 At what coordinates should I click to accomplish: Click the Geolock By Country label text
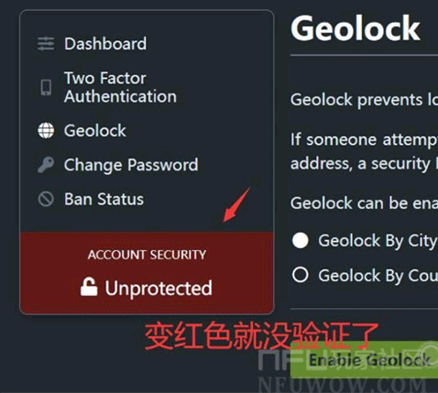(378, 276)
